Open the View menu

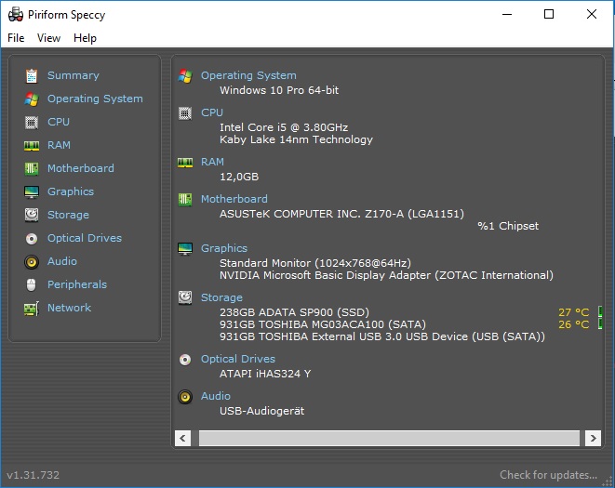pos(48,38)
